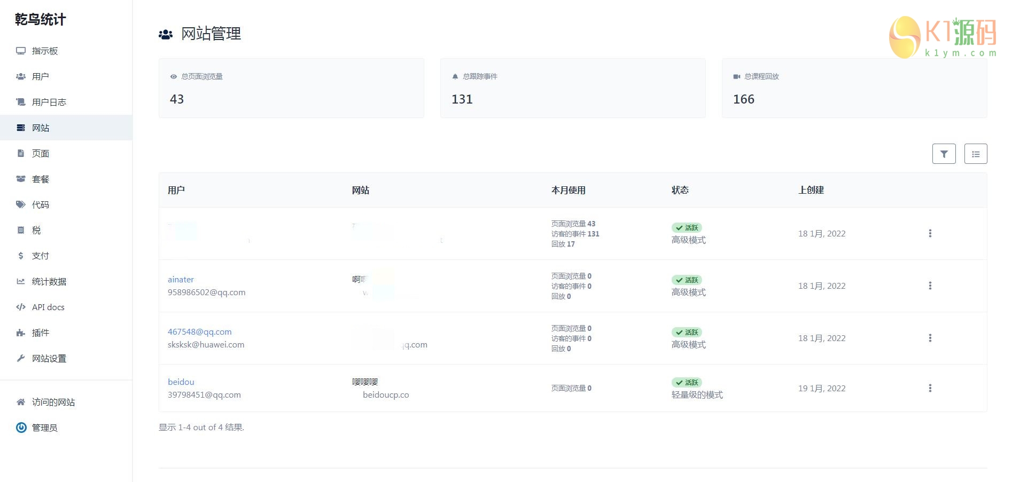Open 支付 menu item
Image resolution: width=1012 pixels, height=482 pixels.
pos(41,256)
